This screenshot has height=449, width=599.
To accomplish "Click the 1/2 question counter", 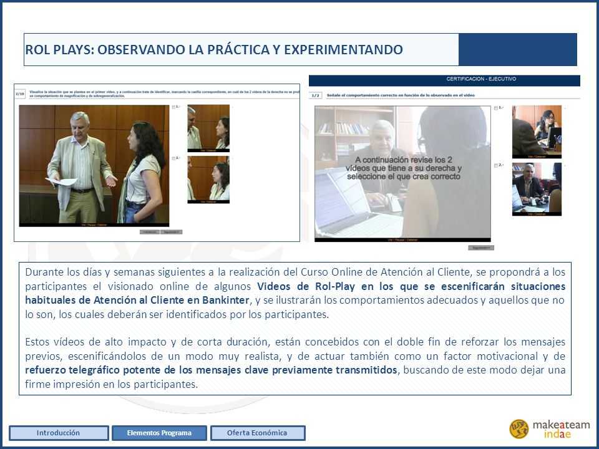I will pyautogui.click(x=316, y=95).
